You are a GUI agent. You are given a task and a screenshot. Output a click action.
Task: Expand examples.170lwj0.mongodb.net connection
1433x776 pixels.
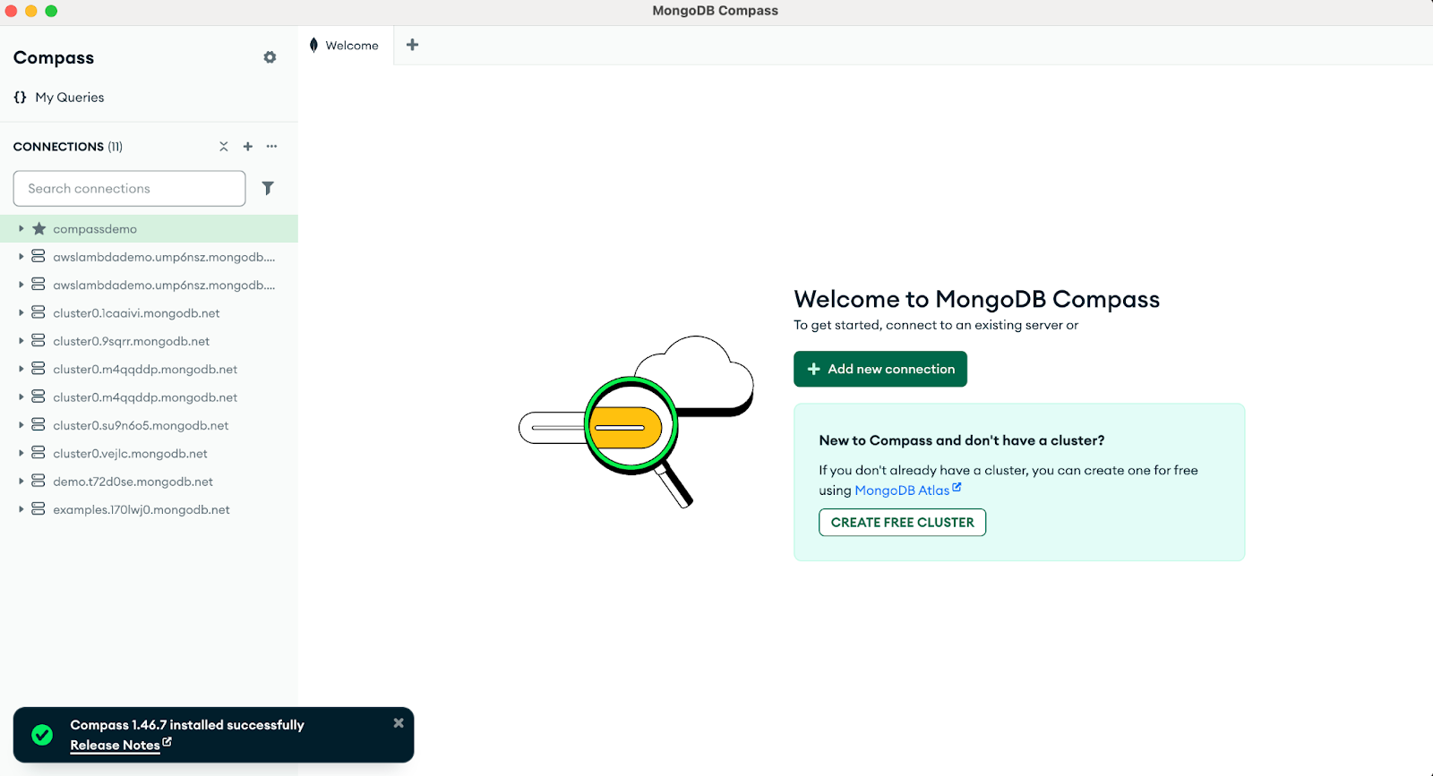[21, 509]
